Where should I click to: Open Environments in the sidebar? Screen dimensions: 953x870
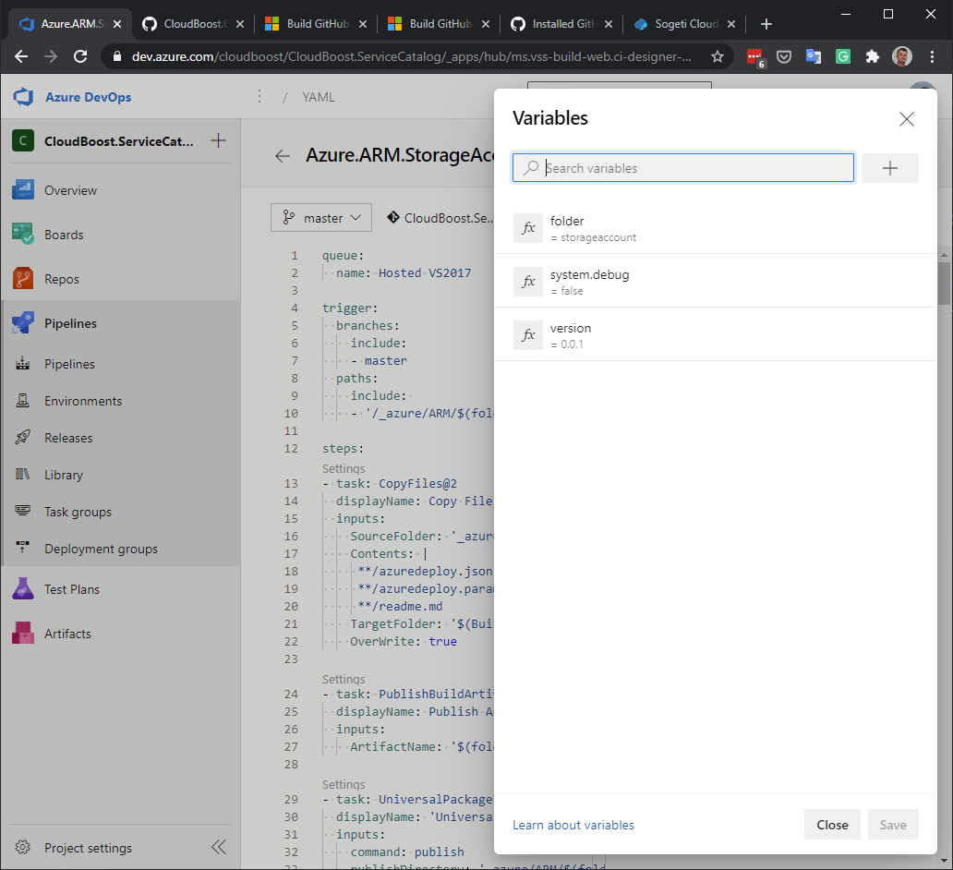point(83,401)
